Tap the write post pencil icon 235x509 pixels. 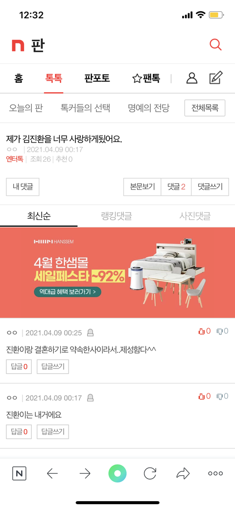pos(216,78)
